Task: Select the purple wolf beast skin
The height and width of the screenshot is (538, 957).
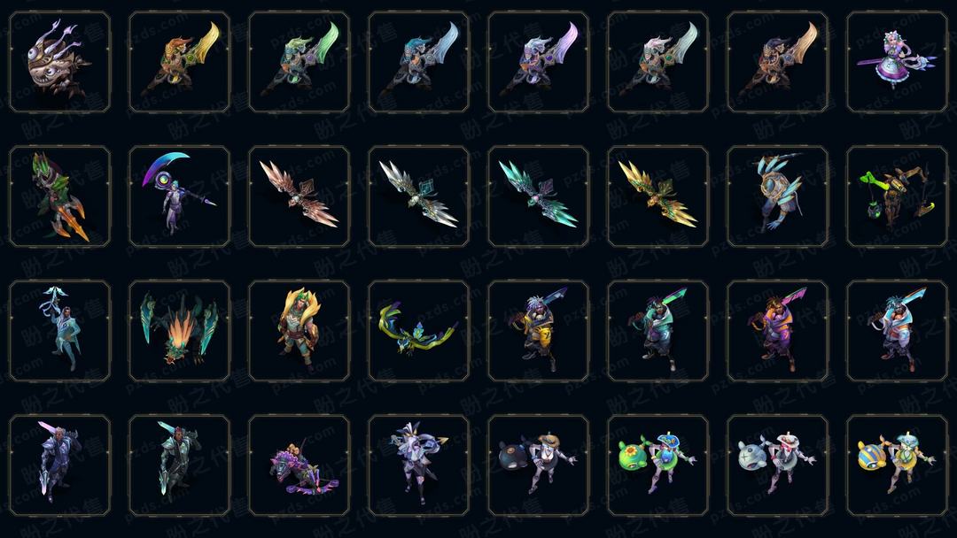Action: pyautogui.click(x=300, y=465)
